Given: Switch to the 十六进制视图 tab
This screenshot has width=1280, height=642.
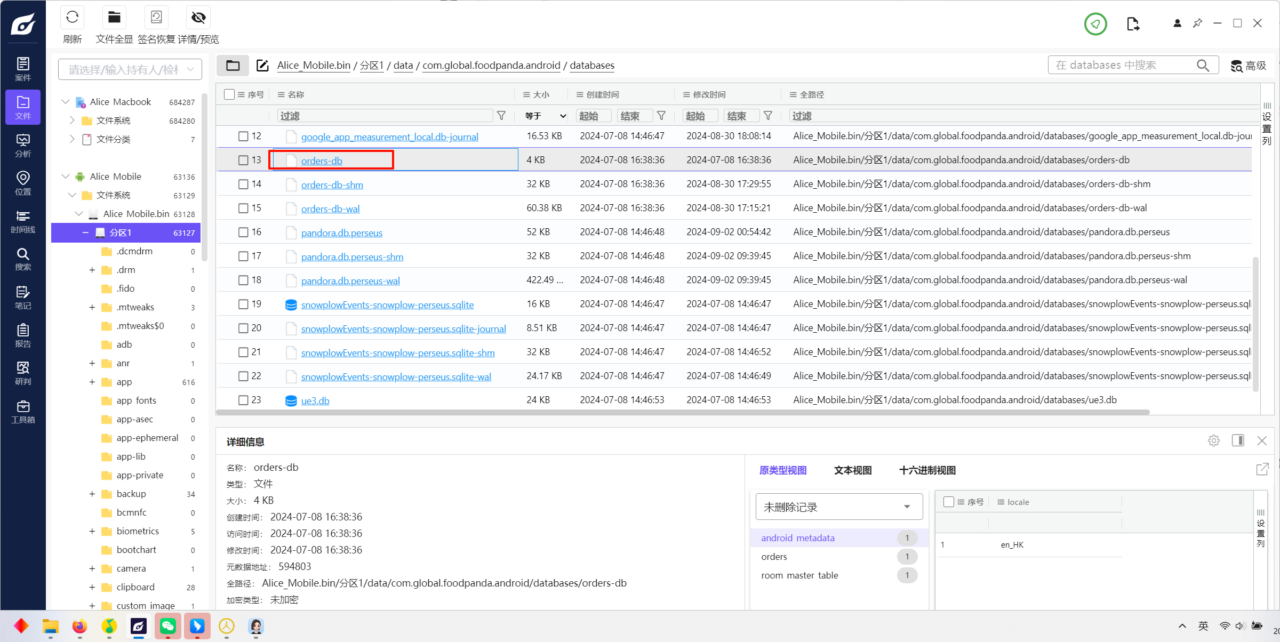Looking at the screenshot, I should pyautogui.click(x=927, y=470).
